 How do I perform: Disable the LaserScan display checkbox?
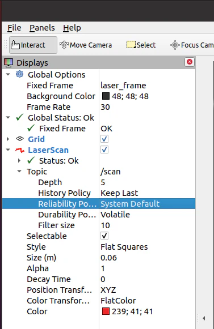[x=104, y=150]
